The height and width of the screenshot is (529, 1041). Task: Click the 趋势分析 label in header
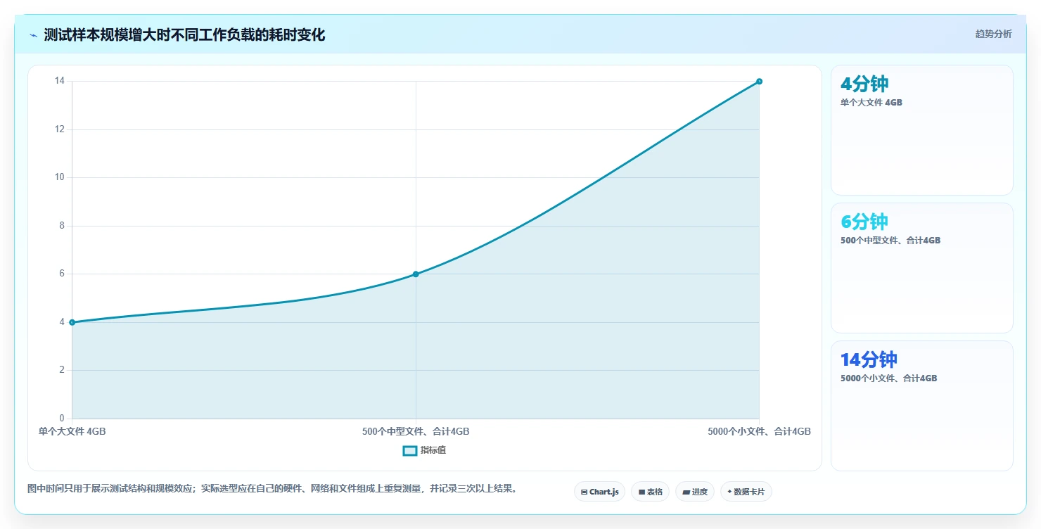(993, 34)
